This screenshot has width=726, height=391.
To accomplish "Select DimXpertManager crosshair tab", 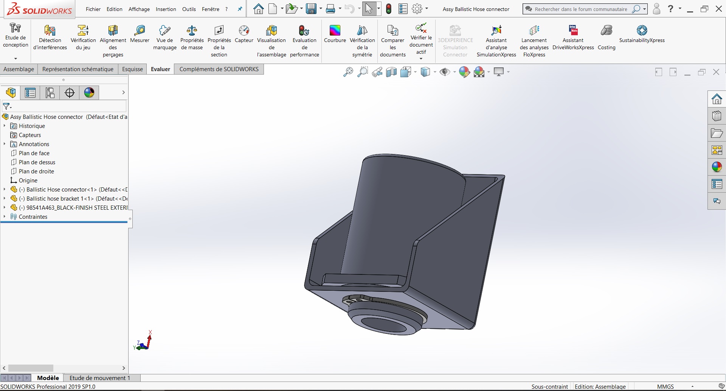I will point(70,92).
